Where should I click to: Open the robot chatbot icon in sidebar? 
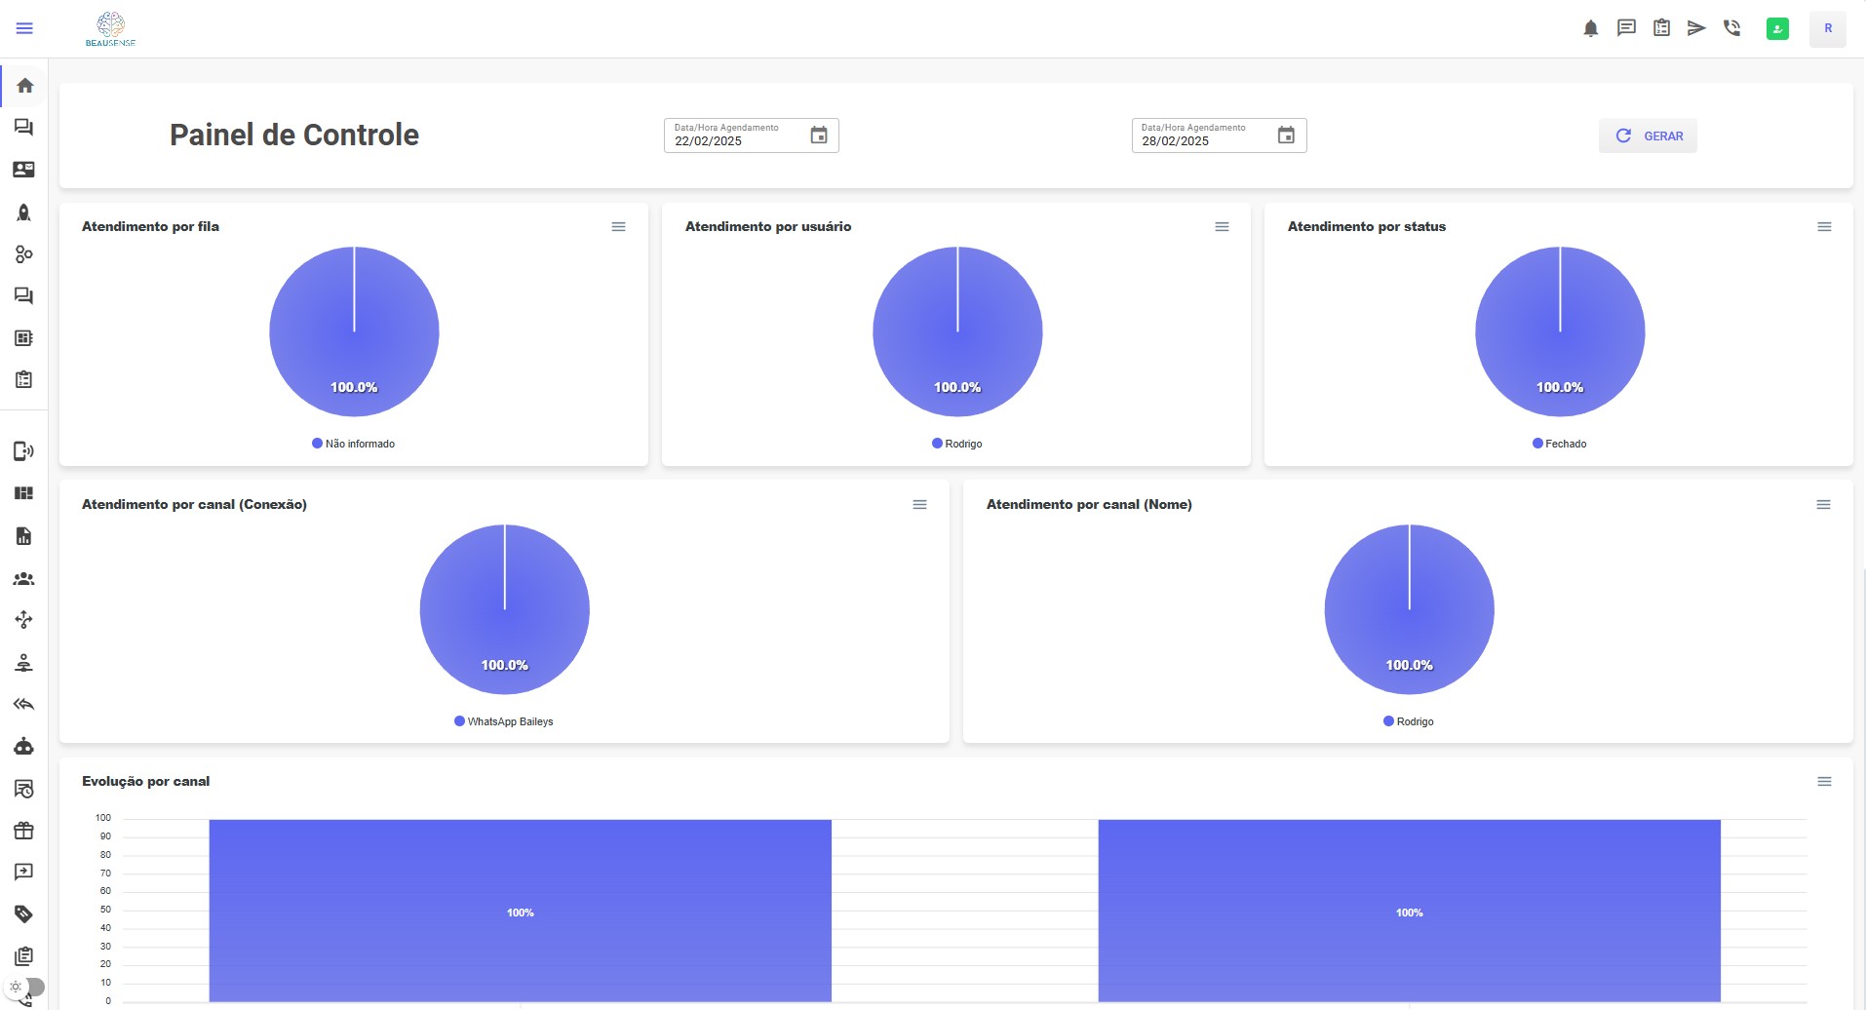point(23,747)
